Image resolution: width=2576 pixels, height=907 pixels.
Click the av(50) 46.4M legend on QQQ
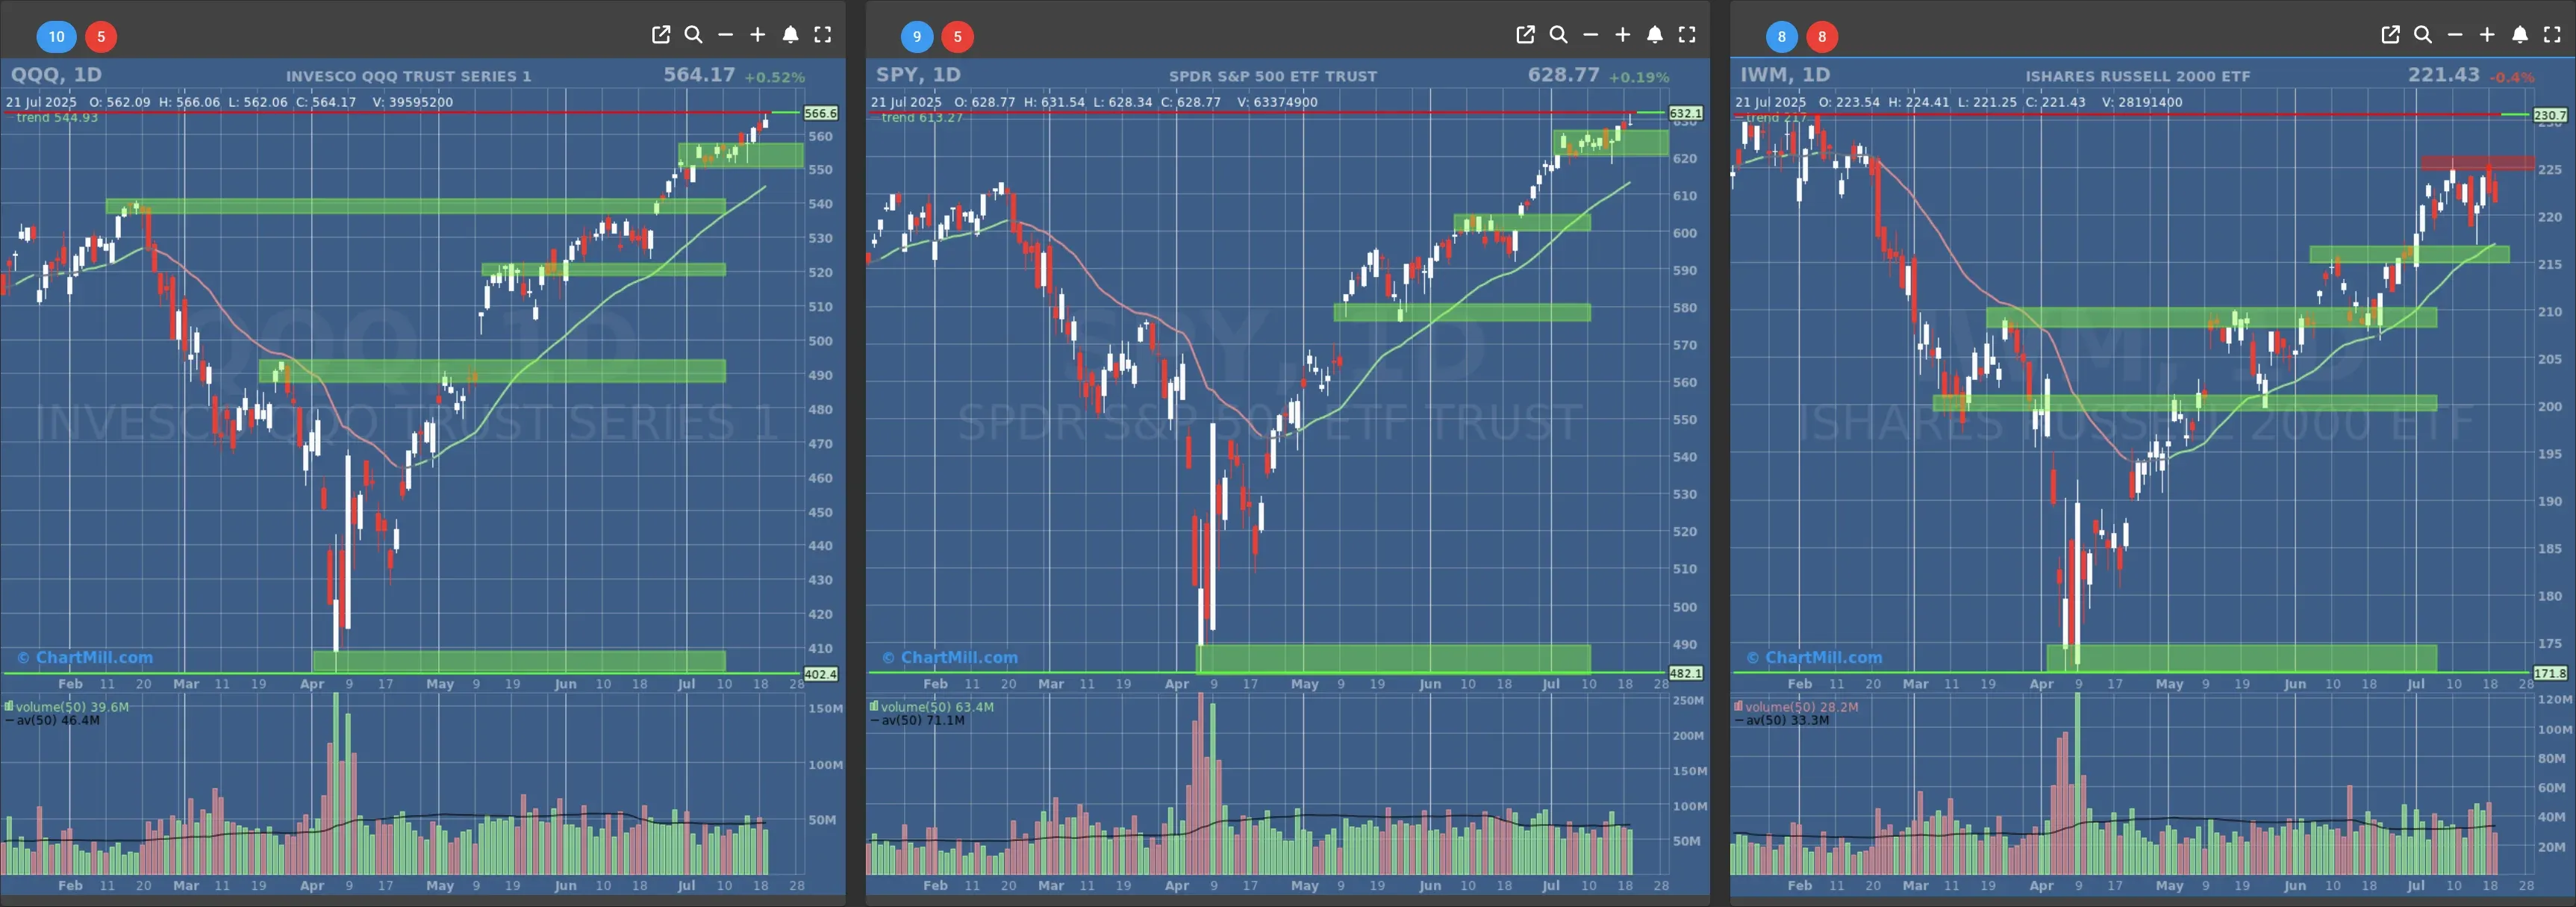[x=52, y=720]
